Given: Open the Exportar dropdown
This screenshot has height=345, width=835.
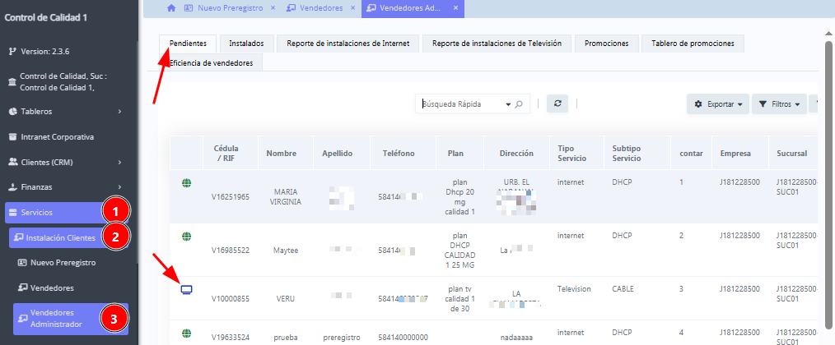Looking at the screenshot, I should coord(718,104).
